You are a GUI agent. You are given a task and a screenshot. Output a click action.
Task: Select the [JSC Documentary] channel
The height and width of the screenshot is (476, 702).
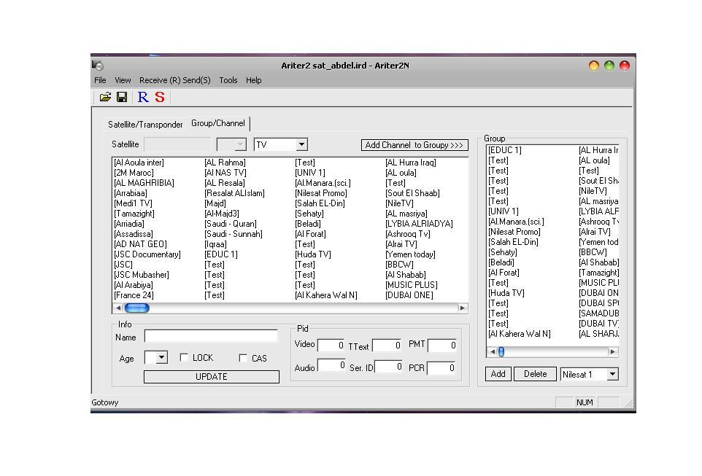[147, 254]
